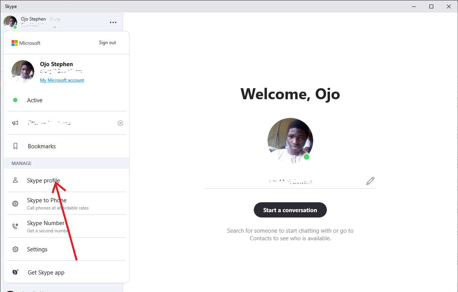Click the Microsoft logo
This screenshot has width=458, height=292.
[x=26, y=43]
